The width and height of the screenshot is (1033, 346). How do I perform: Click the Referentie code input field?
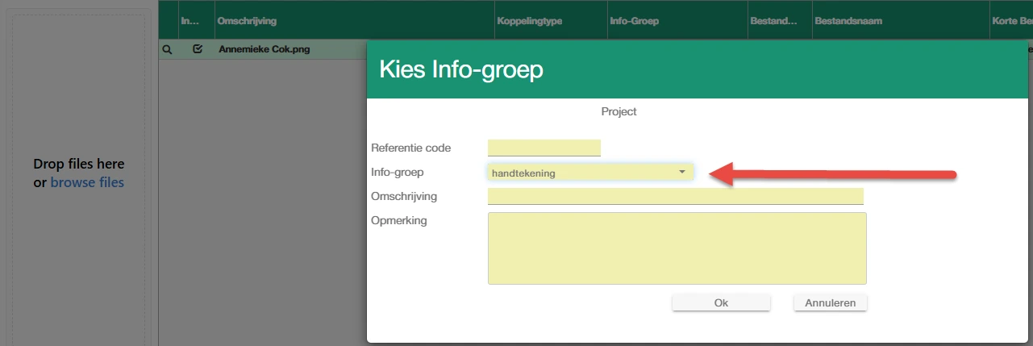tap(544, 148)
